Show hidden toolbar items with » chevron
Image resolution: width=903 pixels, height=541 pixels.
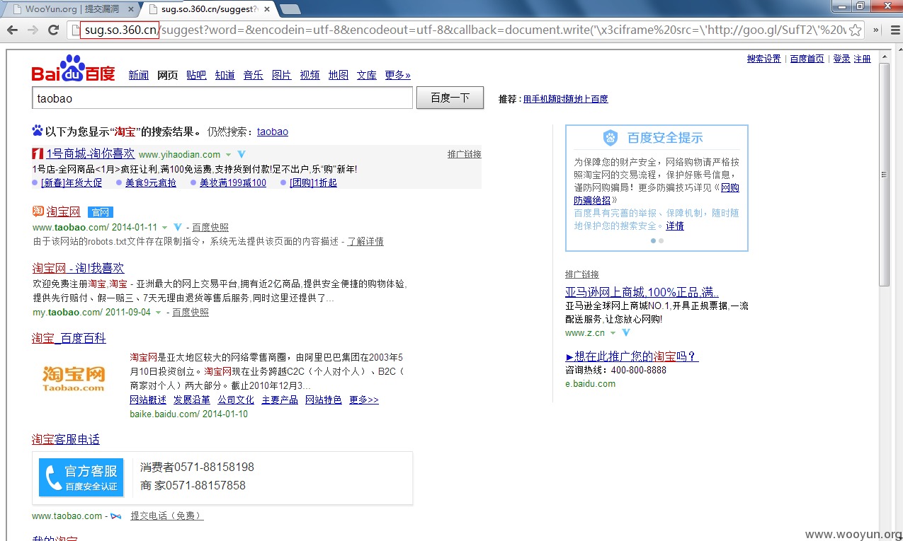point(876,30)
